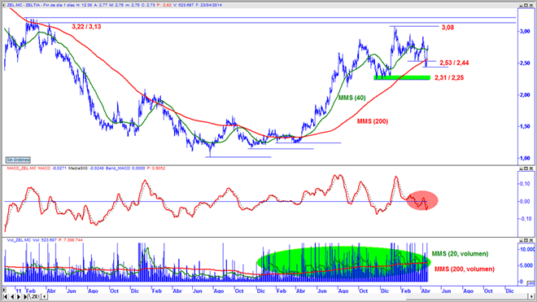Select the ZEI sheet tab
The height and width of the screenshot is (302, 537).
pyautogui.click(x=35, y=297)
